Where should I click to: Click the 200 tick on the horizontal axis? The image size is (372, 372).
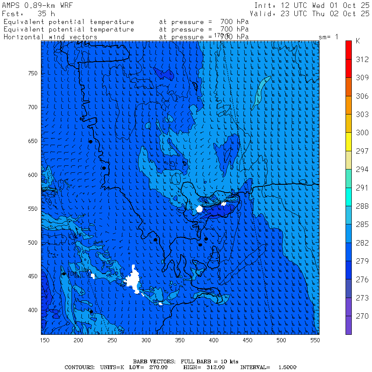[78, 340]
